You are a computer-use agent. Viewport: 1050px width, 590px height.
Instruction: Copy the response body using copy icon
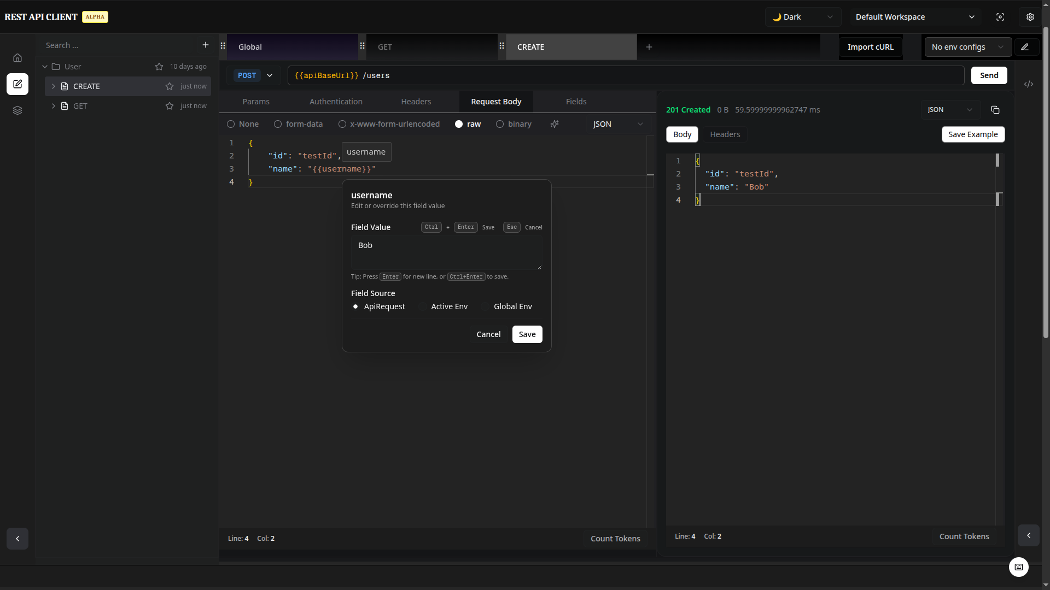995,110
